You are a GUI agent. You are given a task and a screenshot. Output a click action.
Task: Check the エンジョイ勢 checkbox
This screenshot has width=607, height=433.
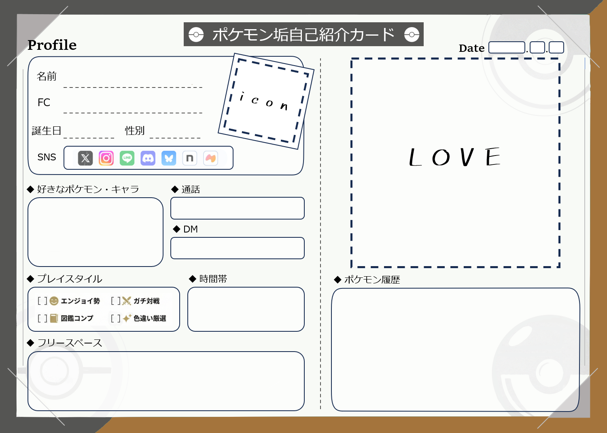point(43,301)
